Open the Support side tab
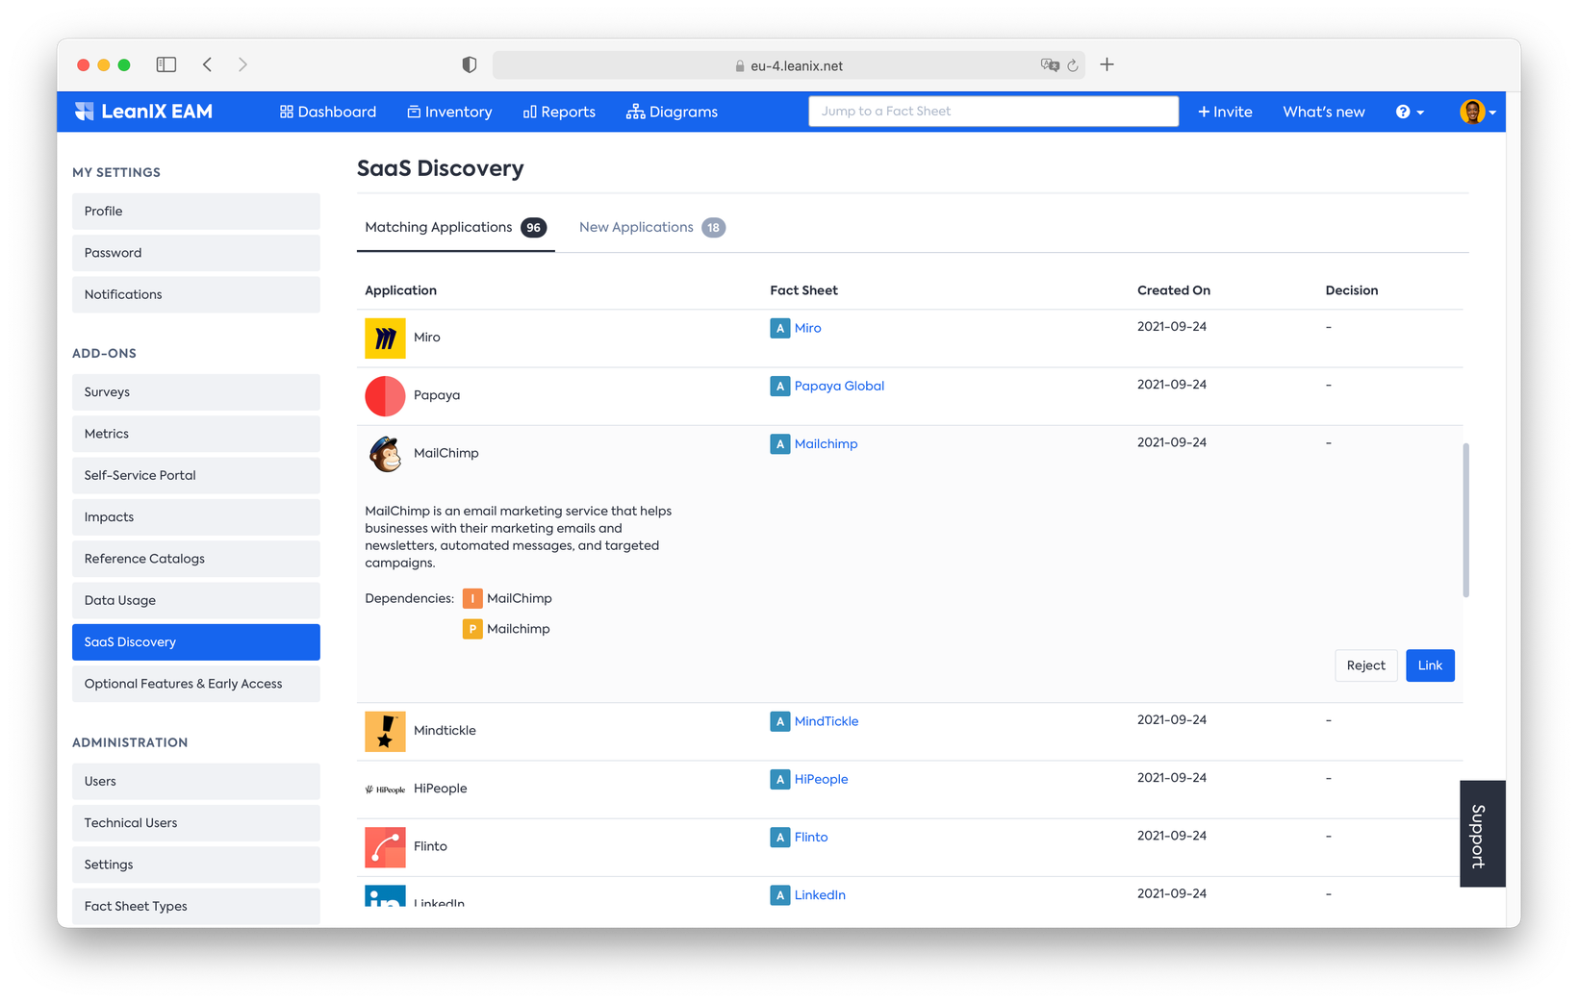The width and height of the screenshot is (1578, 1003). (x=1482, y=834)
